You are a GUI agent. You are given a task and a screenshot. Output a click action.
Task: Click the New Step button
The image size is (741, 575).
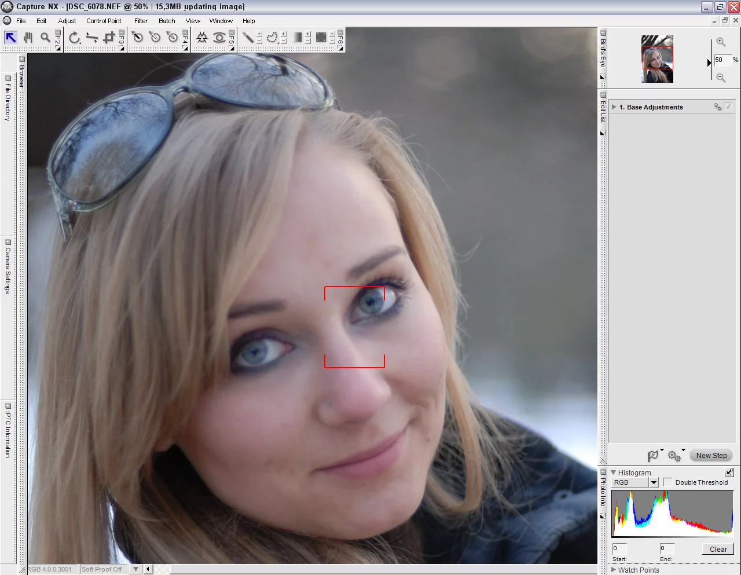711,455
